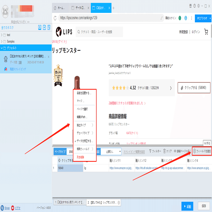This screenshot has width=212, height=212.
Task: Switch to the ホーム tab
Action: click(x=60, y=8)
